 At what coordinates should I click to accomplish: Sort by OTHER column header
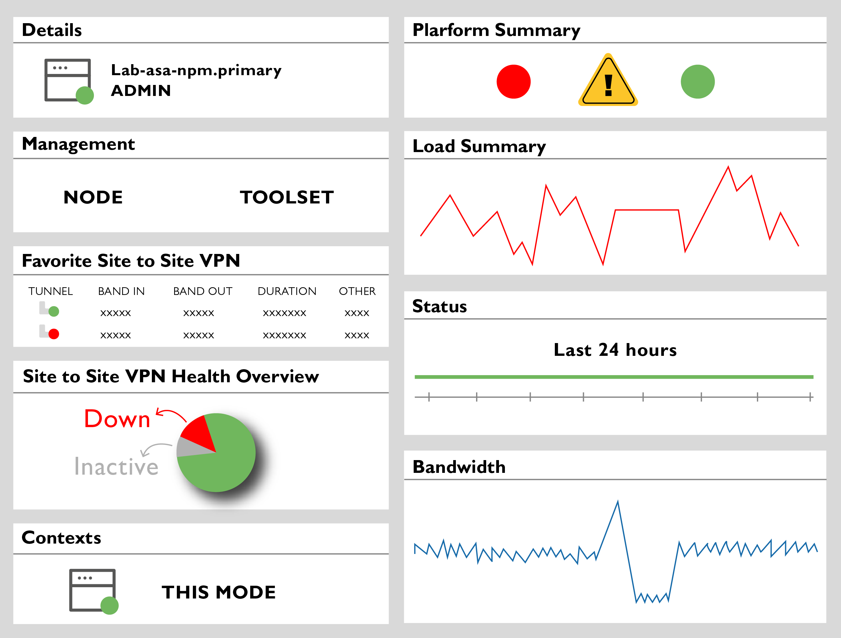point(357,291)
